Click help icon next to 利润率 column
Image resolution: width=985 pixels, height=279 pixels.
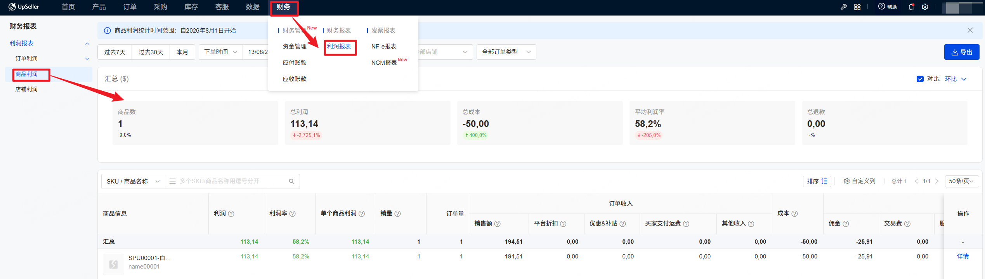(293, 214)
